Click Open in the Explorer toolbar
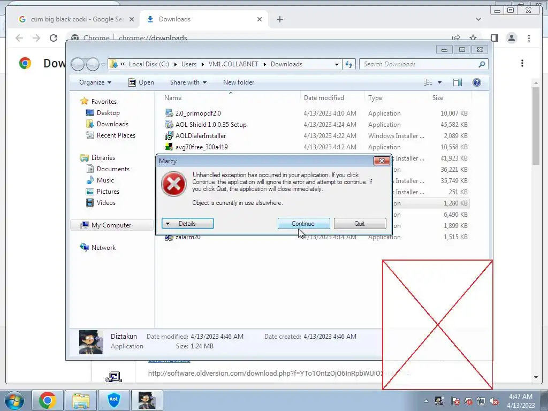 141,82
